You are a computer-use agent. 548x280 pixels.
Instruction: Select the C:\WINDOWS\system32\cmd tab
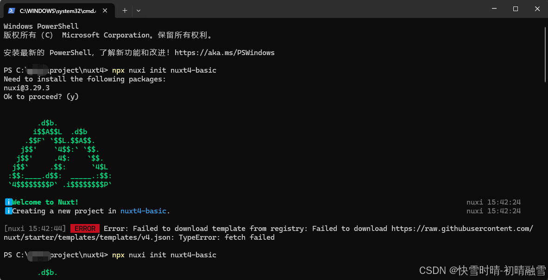[56, 10]
